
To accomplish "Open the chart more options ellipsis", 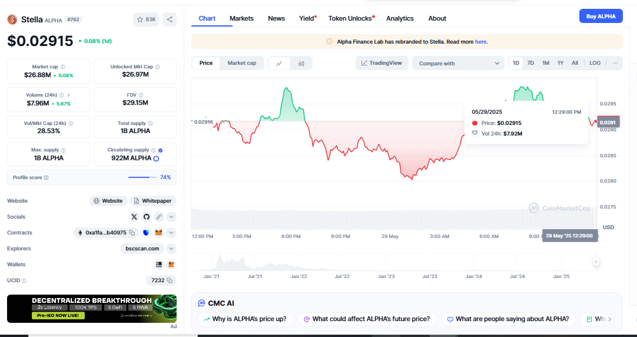I will point(615,63).
